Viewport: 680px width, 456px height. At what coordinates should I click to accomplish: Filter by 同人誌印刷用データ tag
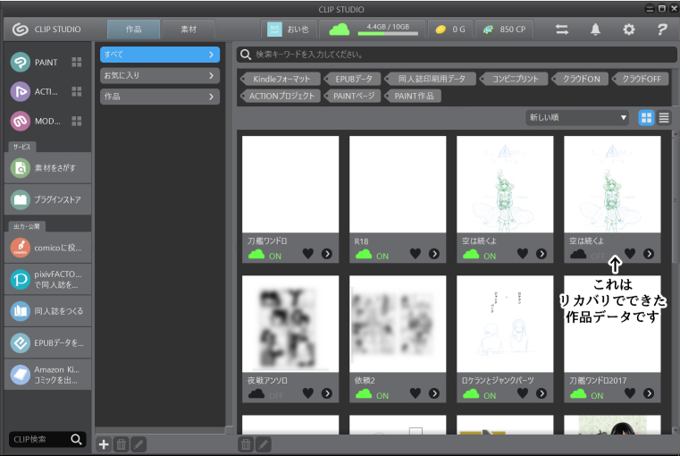431,79
